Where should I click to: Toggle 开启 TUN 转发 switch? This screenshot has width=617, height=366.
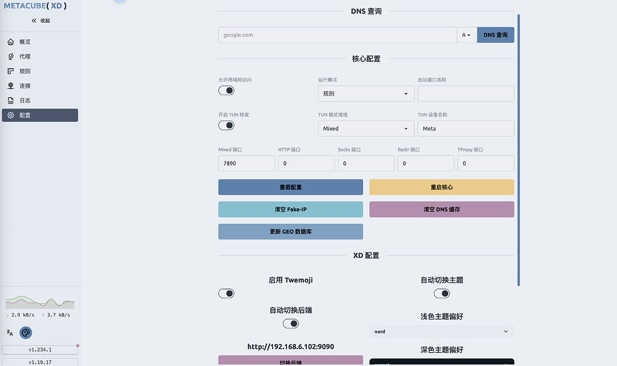[x=226, y=125]
